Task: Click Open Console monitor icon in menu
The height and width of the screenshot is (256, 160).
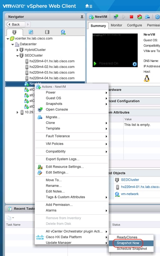Action: coord(40,109)
